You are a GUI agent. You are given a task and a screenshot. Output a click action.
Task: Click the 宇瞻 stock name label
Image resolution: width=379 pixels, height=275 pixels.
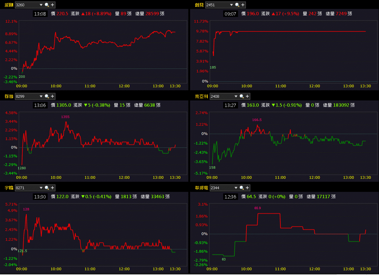9,188
